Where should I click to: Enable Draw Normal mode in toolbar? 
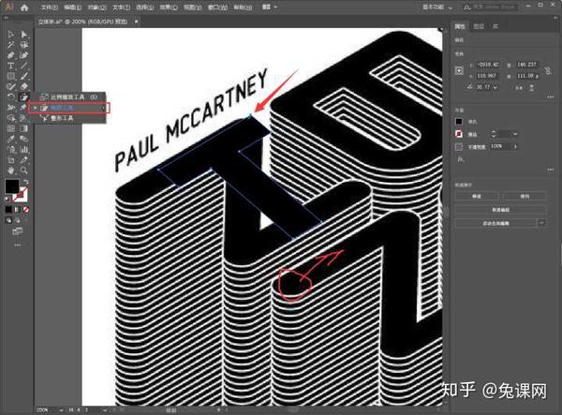click(8, 220)
